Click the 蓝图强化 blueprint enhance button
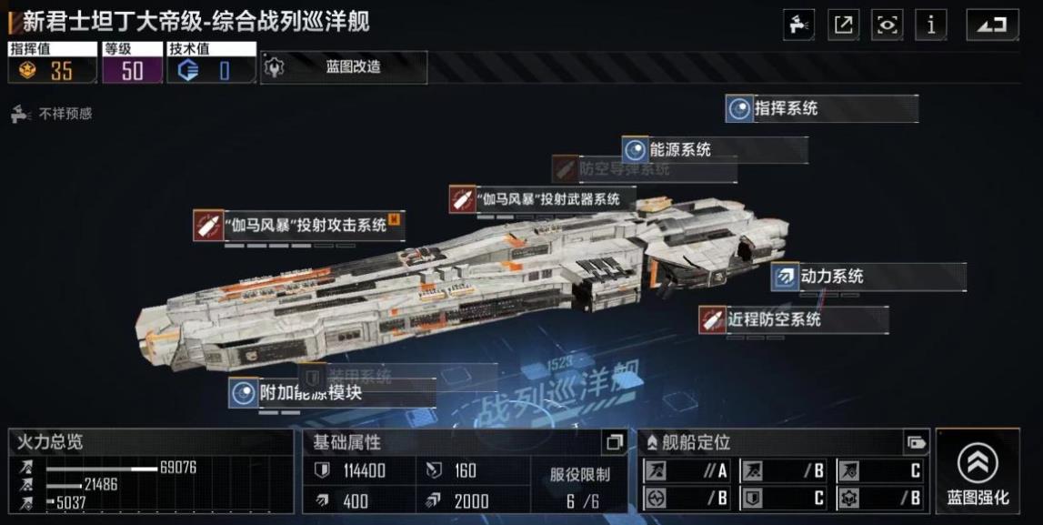The width and height of the screenshot is (1043, 525). click(978, 470)
